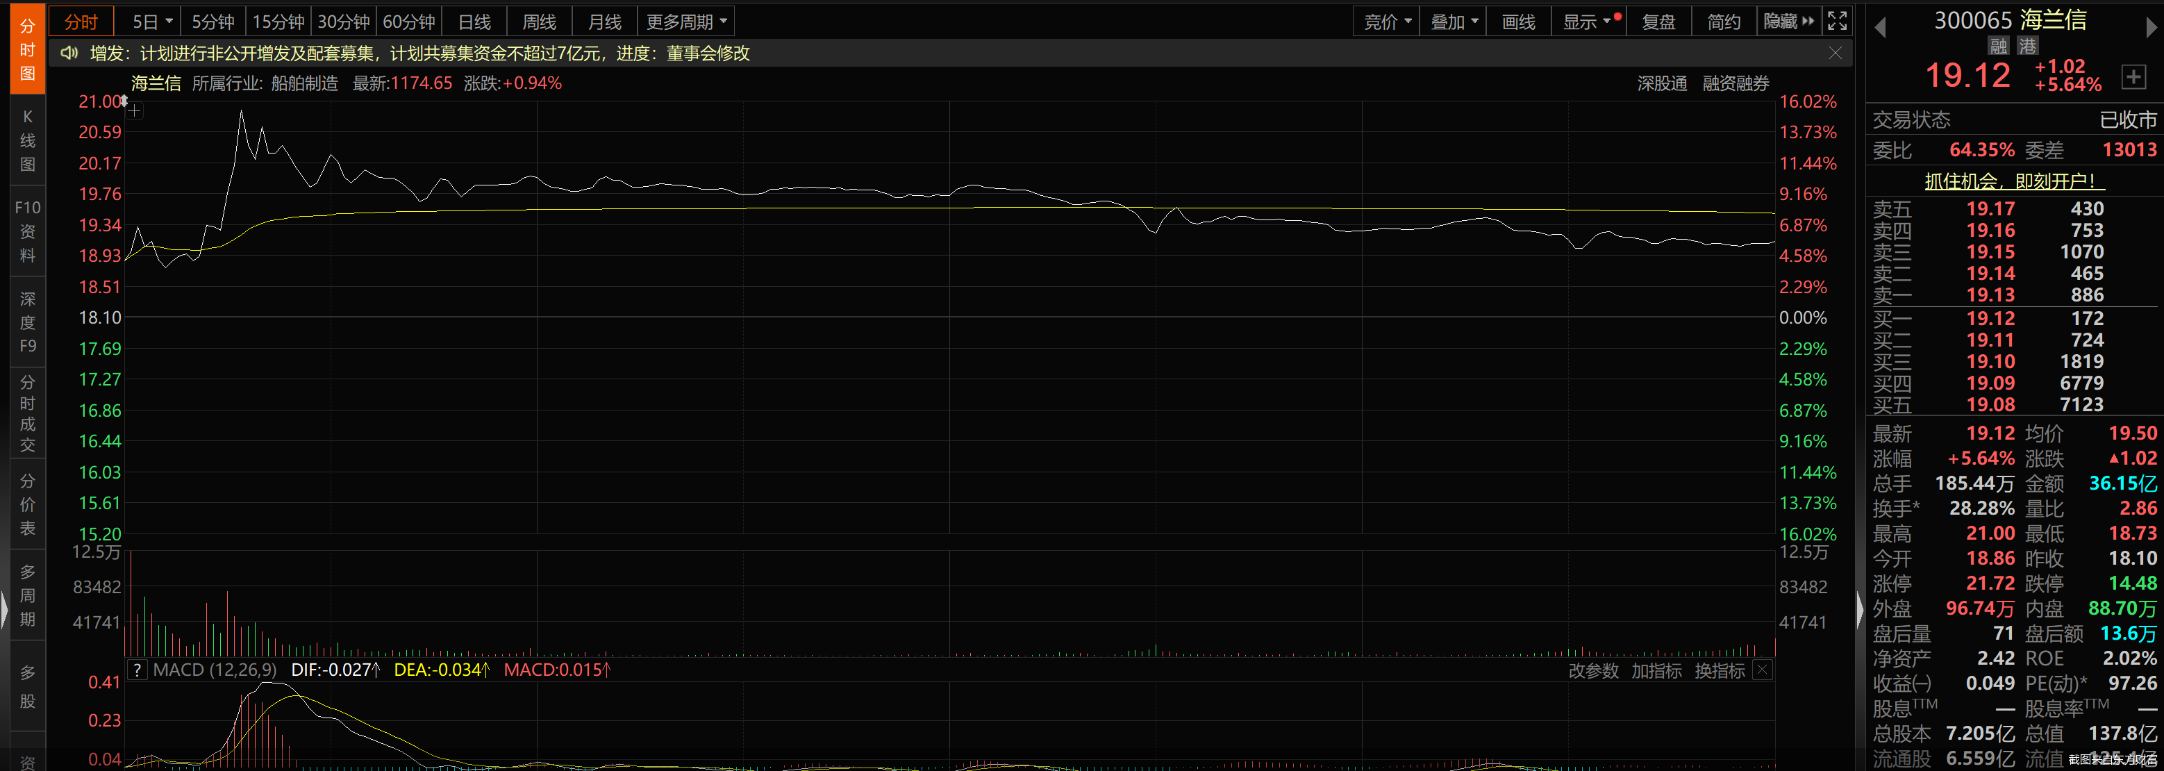Switch to the 日线 daily chart tab
Image resolution: width=2164 pixels, height=771 pixels.
click(474, 21)
